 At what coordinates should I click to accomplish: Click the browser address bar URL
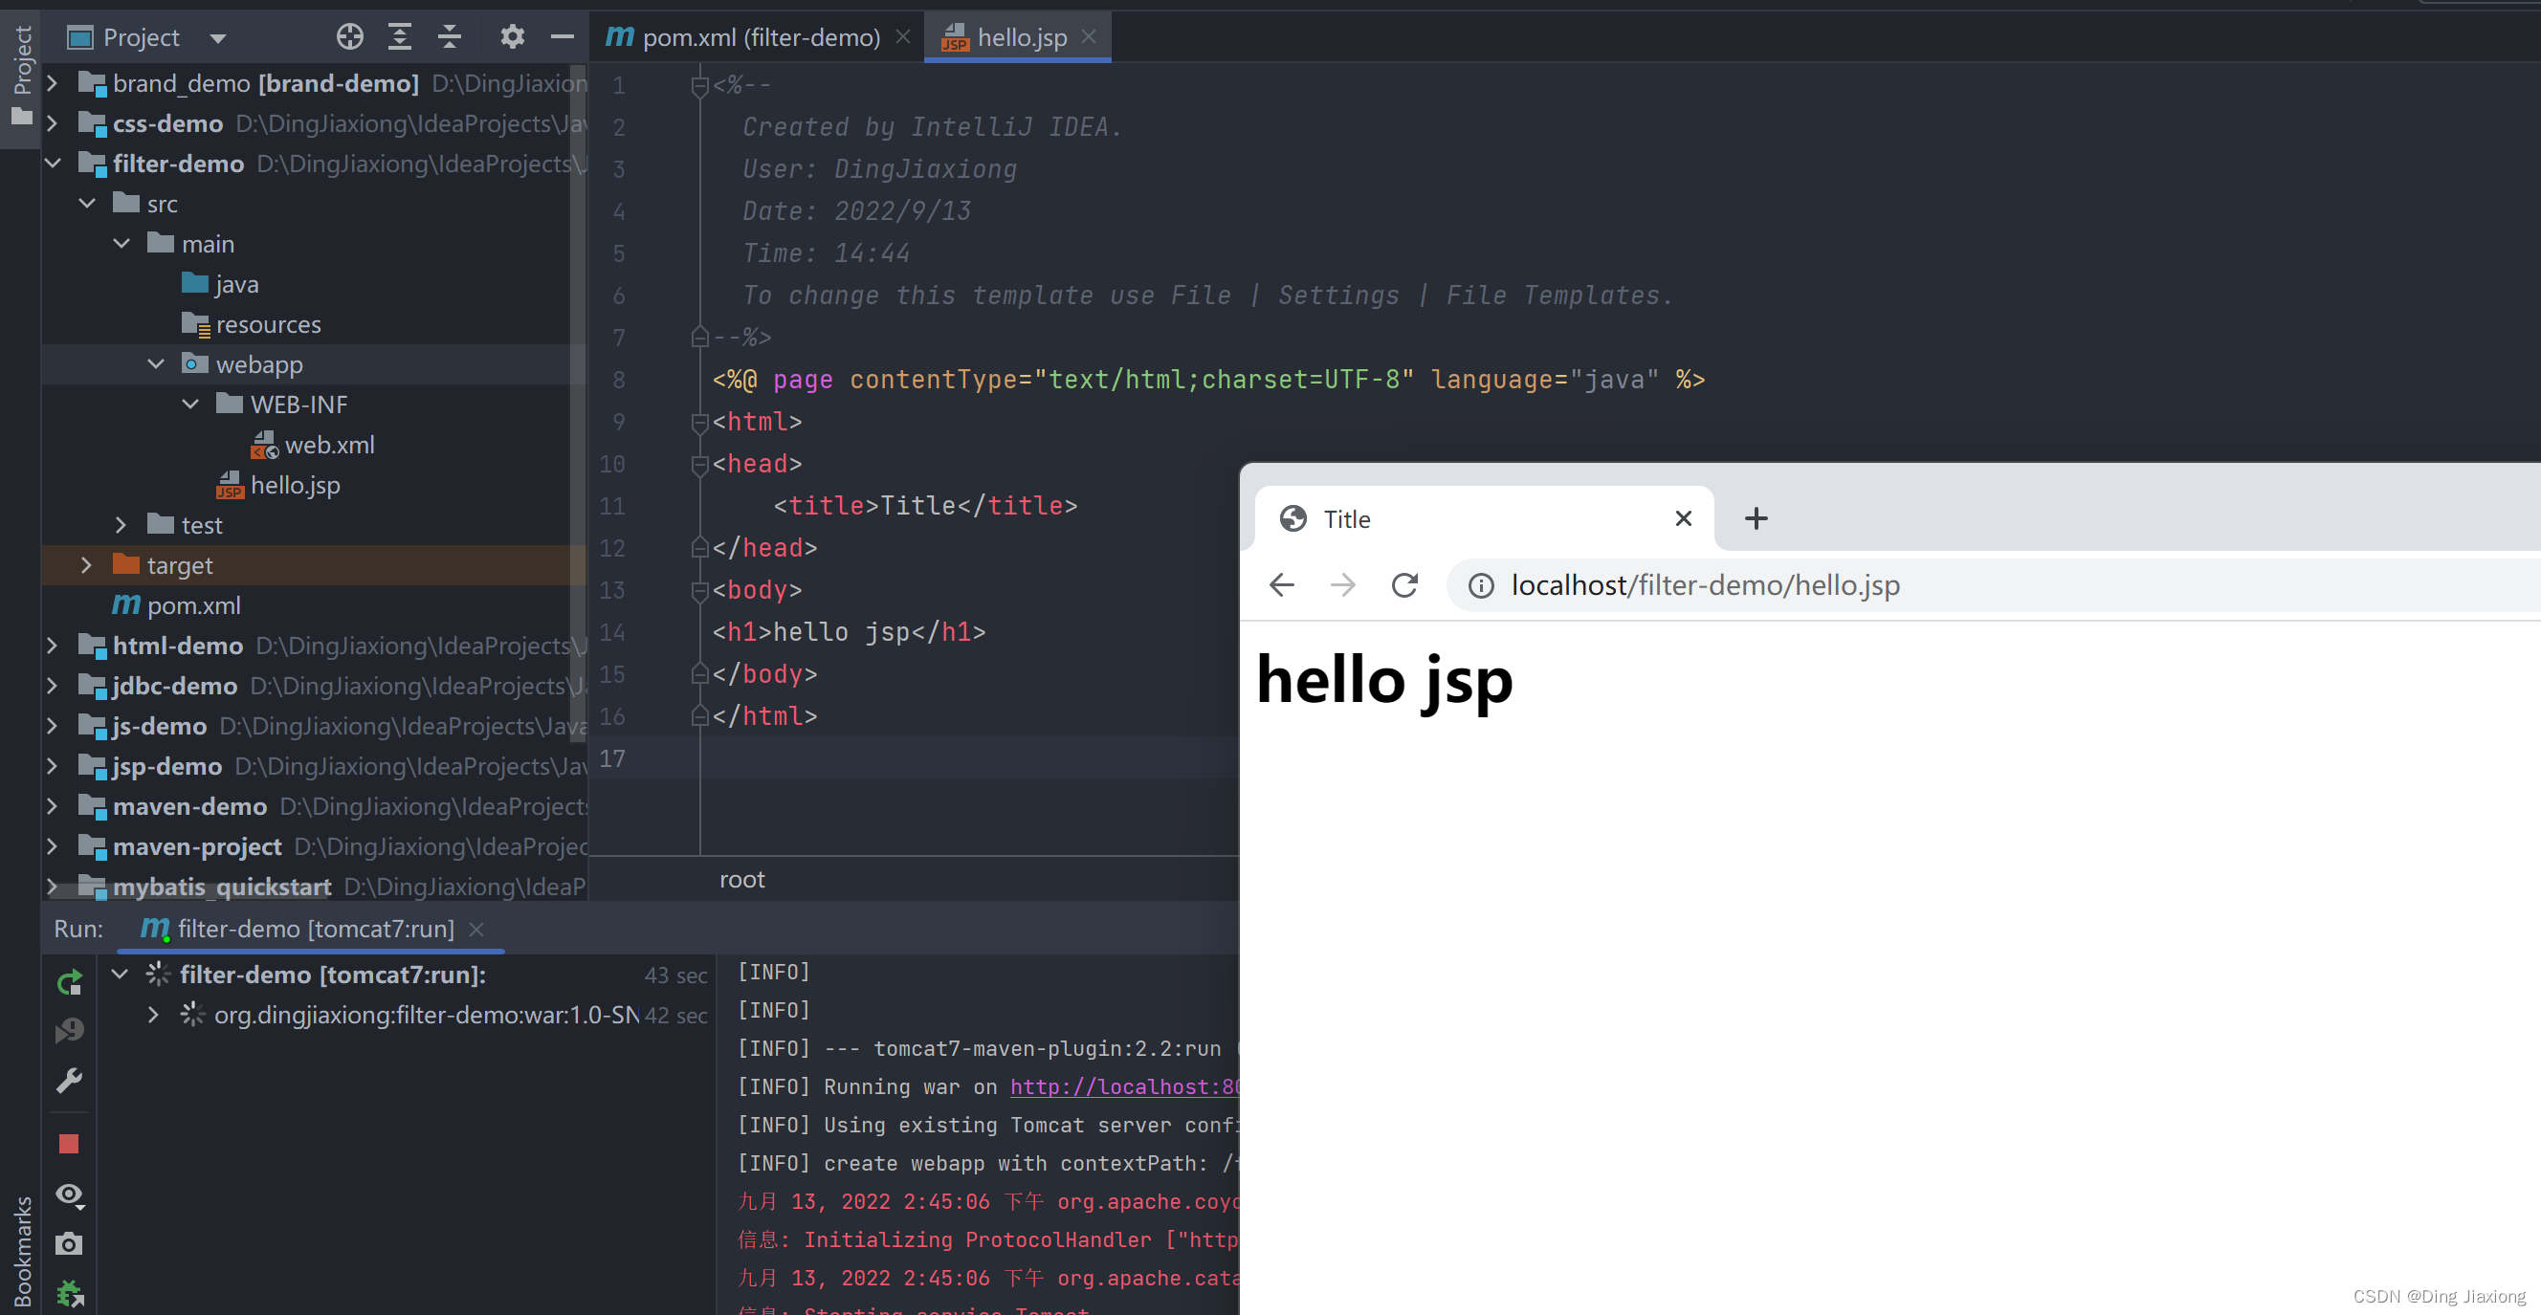(1706, 585)
